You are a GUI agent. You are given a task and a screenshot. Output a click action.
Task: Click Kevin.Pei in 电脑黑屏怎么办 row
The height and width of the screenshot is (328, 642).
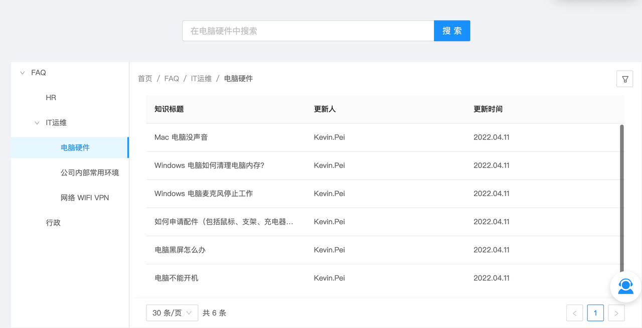(330, 250)
